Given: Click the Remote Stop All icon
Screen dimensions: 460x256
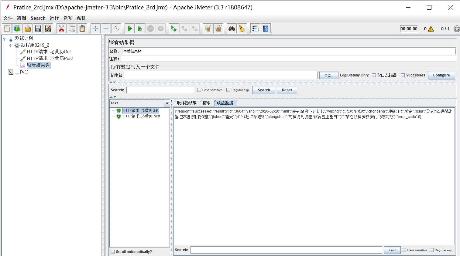Looking at the screenshot, I should 184,29.
